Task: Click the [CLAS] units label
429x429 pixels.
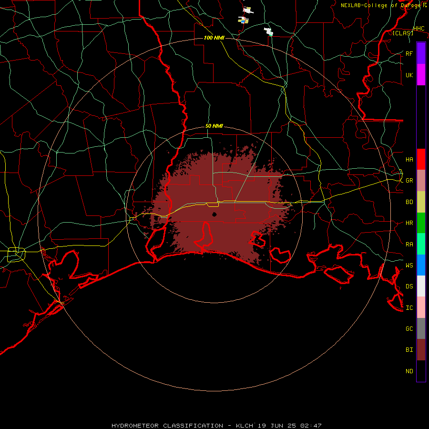Action: point(403,33)
